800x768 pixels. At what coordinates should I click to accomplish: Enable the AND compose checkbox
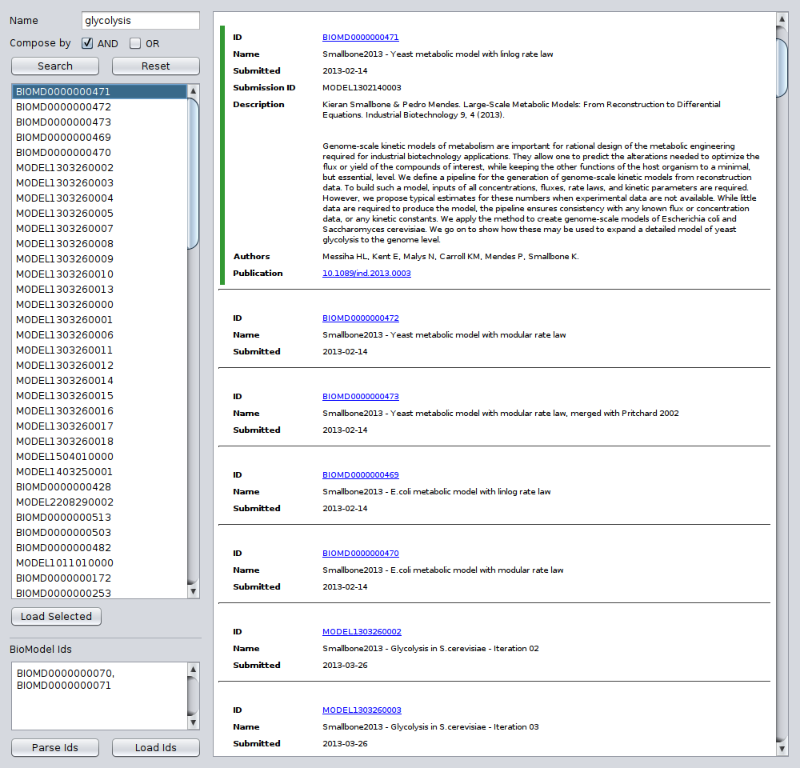click(x=87, y=43)
